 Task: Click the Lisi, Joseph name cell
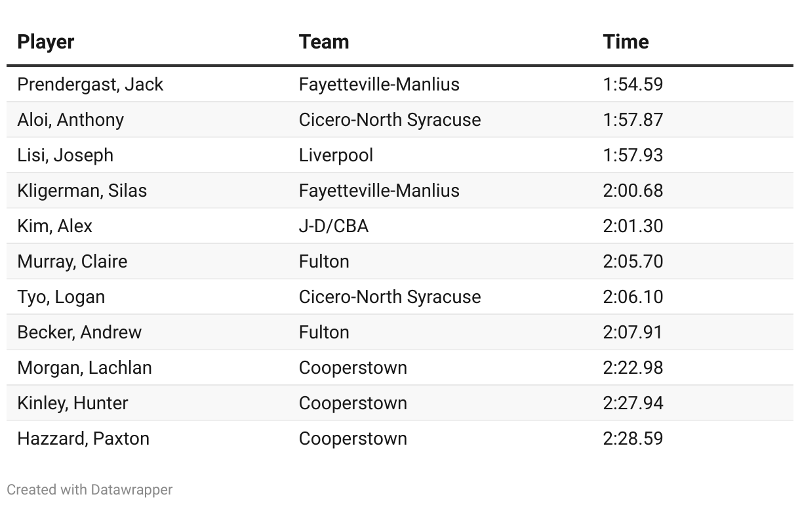point(65,155)
